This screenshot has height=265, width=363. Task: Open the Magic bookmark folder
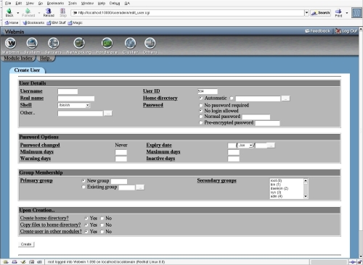tap(76, 22)
